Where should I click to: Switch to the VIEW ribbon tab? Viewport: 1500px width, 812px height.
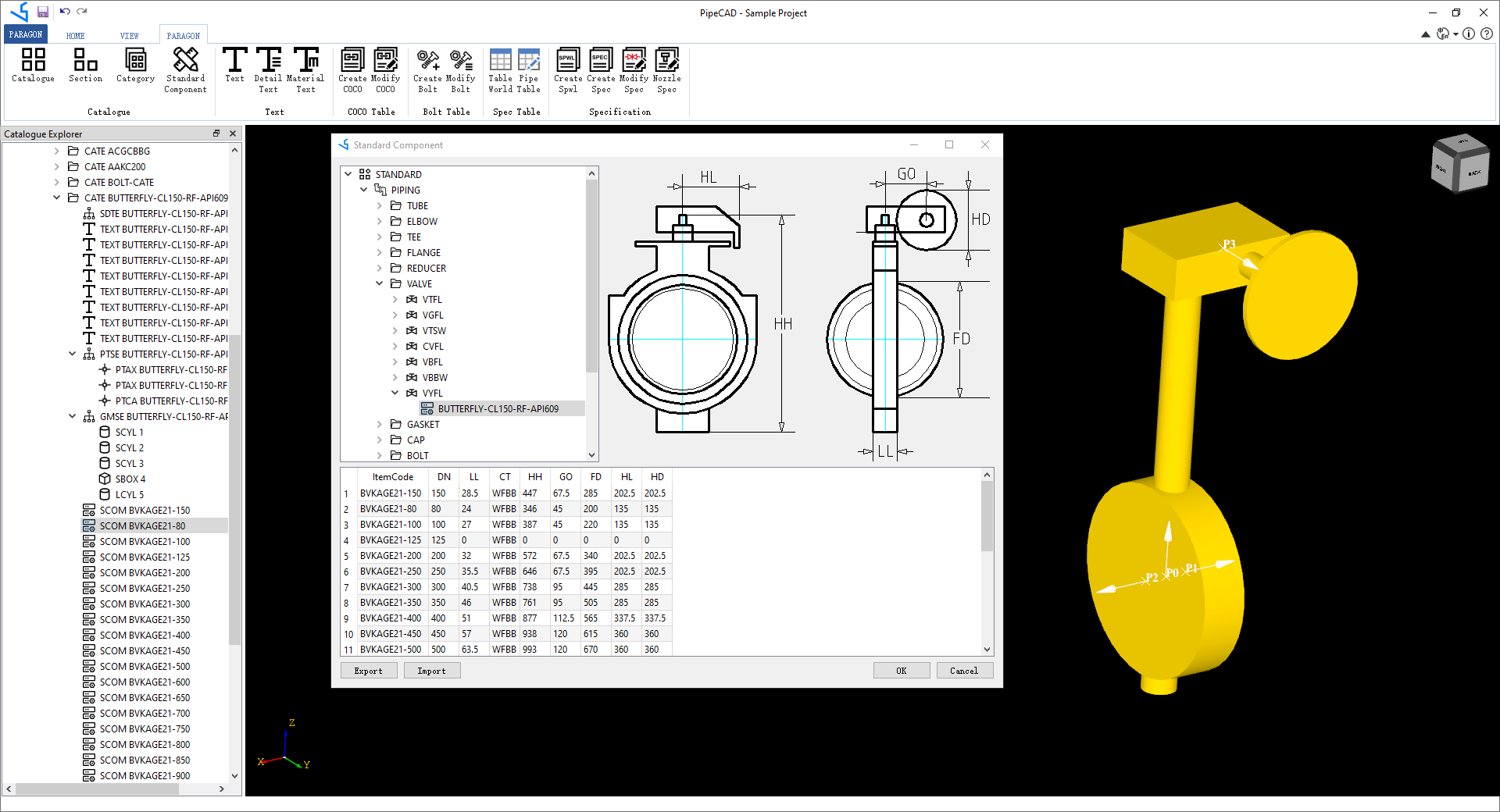[x=129, y=34]
